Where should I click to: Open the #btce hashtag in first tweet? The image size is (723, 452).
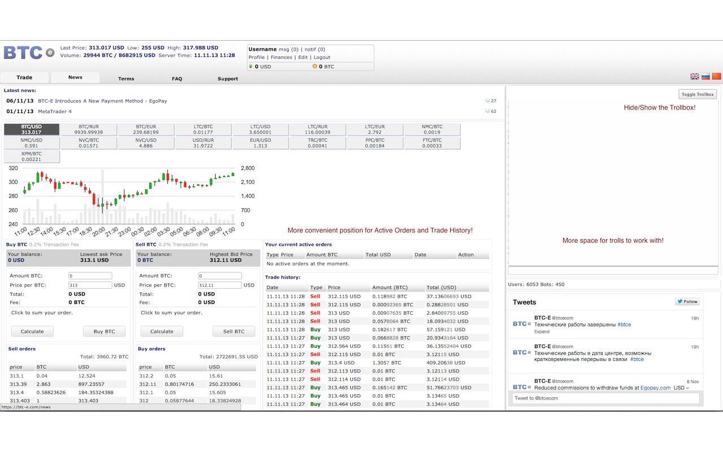[x=624, y=325]
